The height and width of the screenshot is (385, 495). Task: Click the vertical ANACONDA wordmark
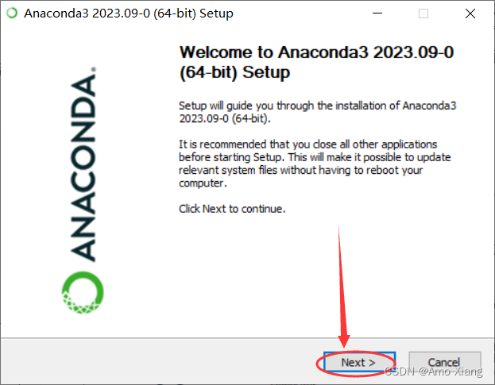pyautogui.click(x=83, y=167)
